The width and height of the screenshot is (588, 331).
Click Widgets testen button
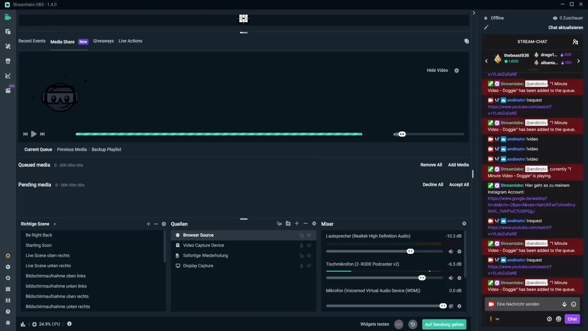(x=375, y=324)
